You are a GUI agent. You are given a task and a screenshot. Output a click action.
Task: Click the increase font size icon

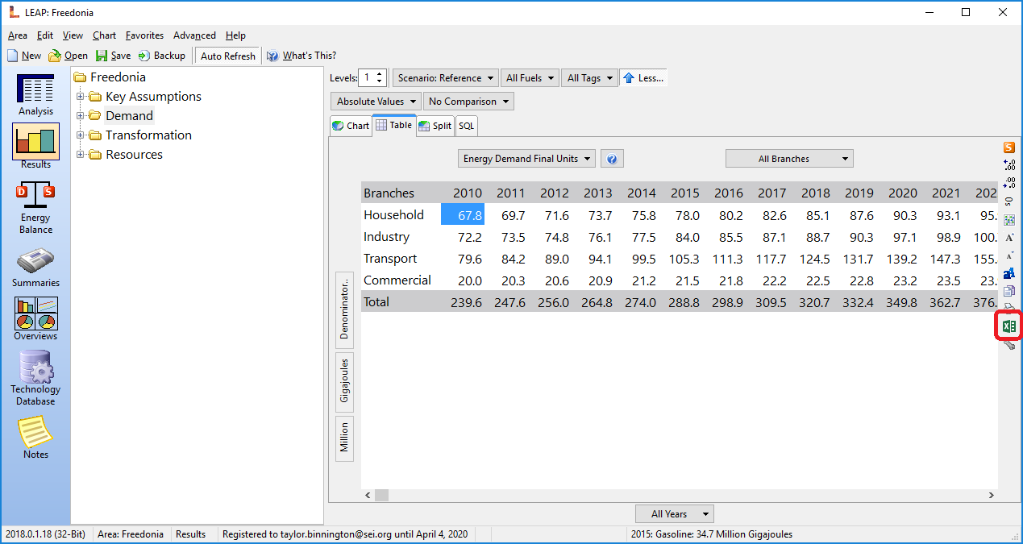pos(1008,238)
